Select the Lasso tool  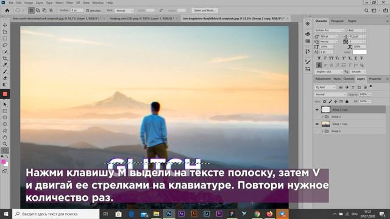tap(5, 45)
